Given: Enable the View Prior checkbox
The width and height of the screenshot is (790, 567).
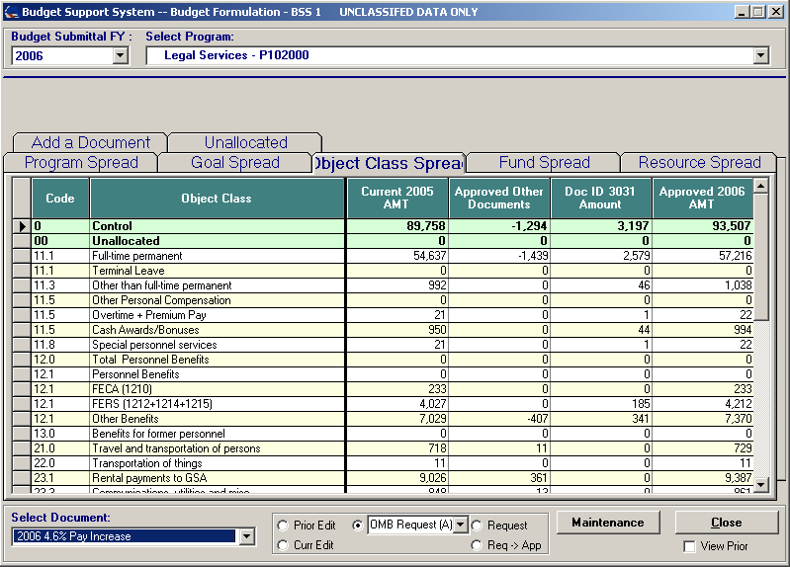Looking at the screenshot, I should pyautogui.click(x=689, y=546).
